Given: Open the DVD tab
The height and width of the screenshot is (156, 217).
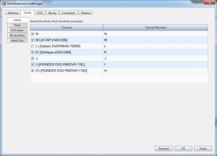Looking at the screenshot, I should pos(40,13).
